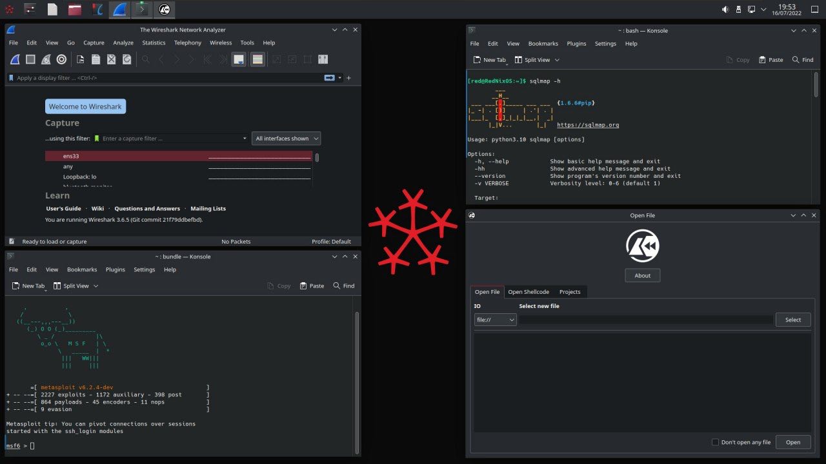Click the capture file properties icon in status bar
826x464 pixels.
(x=12, y=242)
